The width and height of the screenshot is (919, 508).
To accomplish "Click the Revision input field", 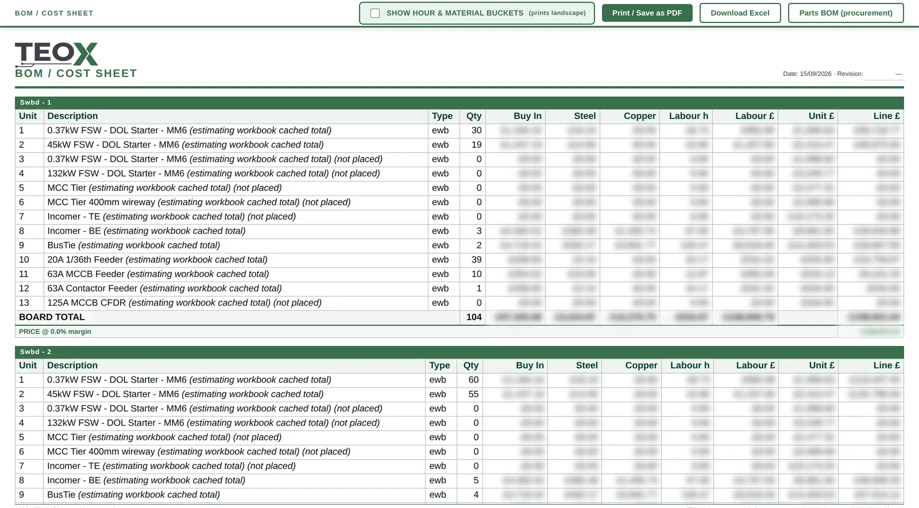I will coord(883,74).
